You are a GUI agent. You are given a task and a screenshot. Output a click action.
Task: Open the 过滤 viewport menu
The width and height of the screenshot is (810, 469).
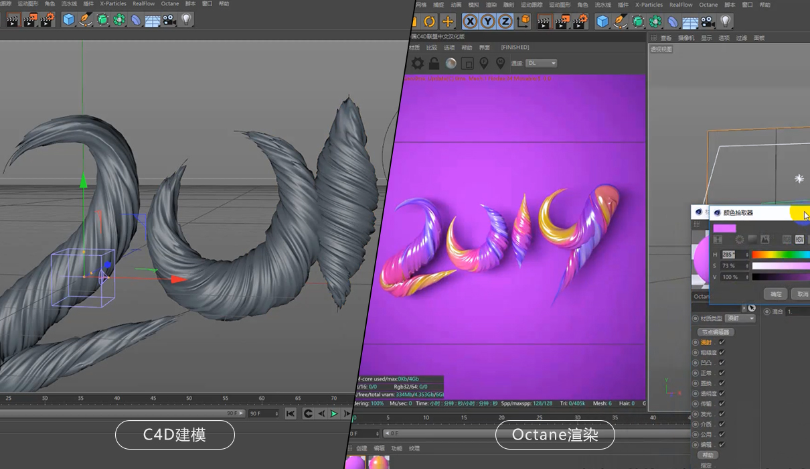[x=741, y=38]
